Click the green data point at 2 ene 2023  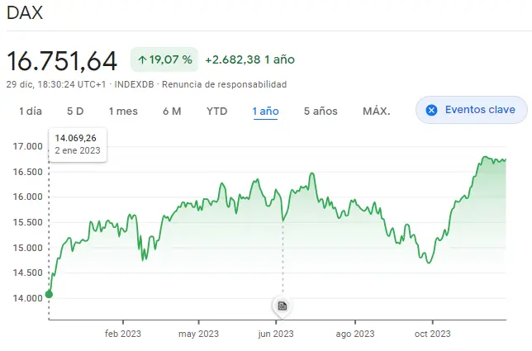point(50,294)
